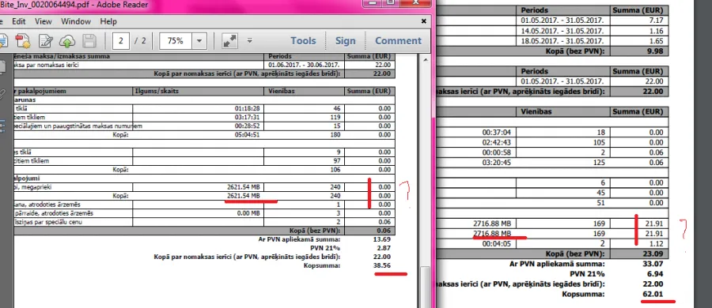Toggle the fit-to-window arrows icon
Viewport: 712px width, 308px height.
[x=230, y=41]
